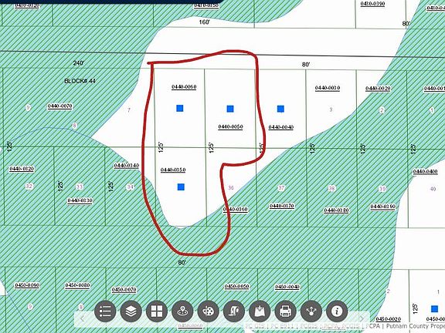Click parcel label 0440-0030
This screenshot has height=333, width=445.
(328, 88)
